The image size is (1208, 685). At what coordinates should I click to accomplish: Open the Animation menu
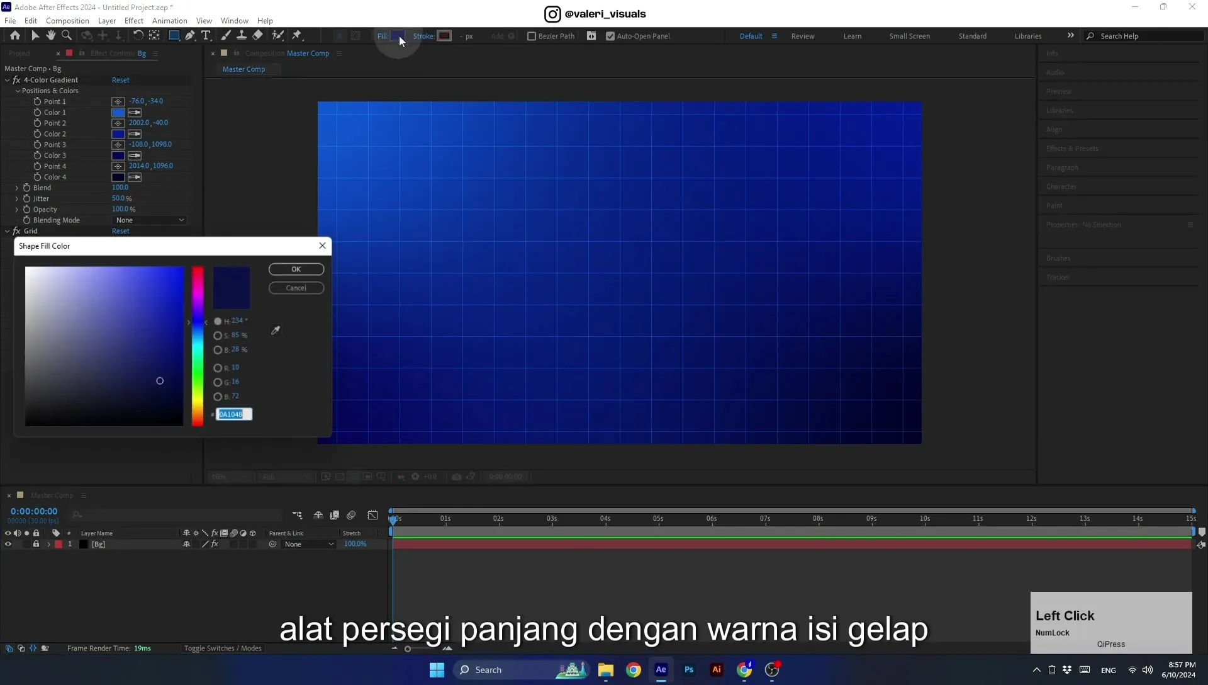pyautogui.click(x=170, y=21)
